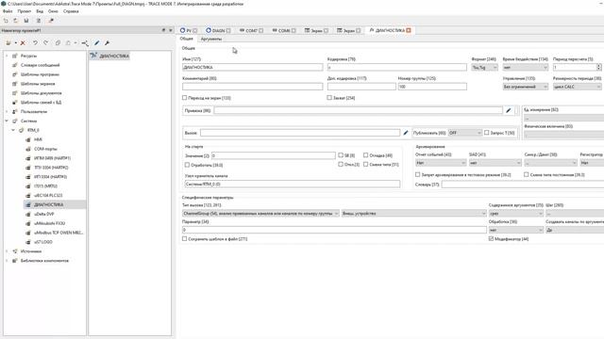Click the Комментарий input field
This screenshot has width=604, height=339.
pyautogui.click(x=252, y=87)
